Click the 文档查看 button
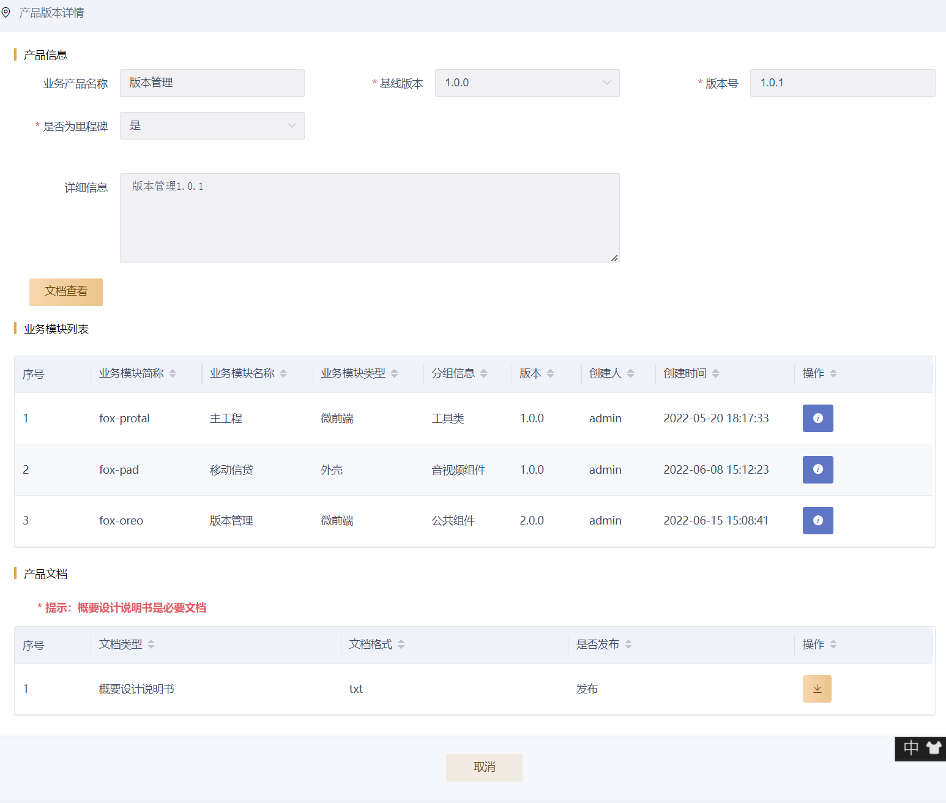The image size is (946, 803). pyautogui.click(x=66, y=292)
